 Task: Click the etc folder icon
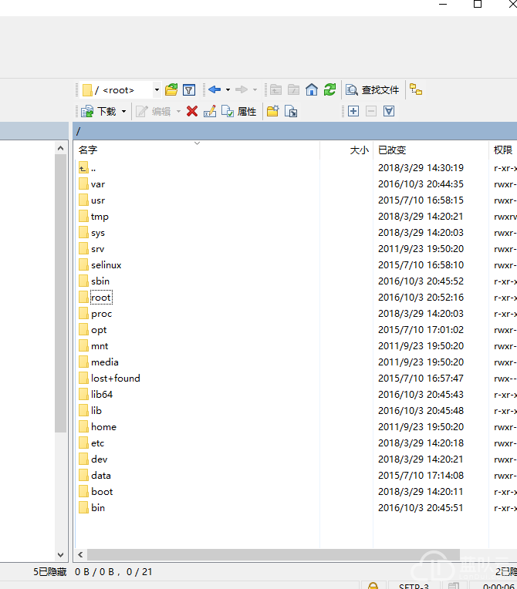point(83,443)
